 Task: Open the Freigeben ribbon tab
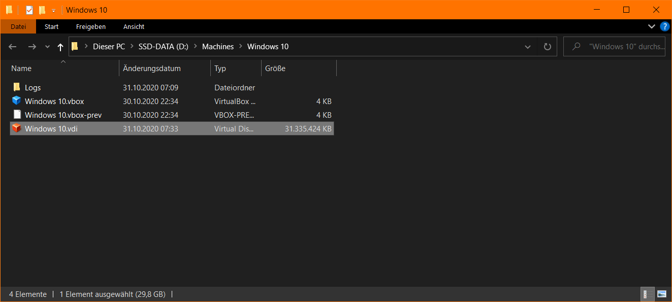[x=91, y=26]
